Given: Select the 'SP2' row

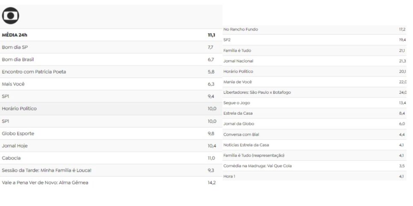Looking at the screenshot, I should click(315, 40).
